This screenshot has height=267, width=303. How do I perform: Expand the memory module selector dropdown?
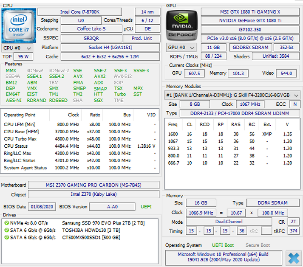click(232, 95)
